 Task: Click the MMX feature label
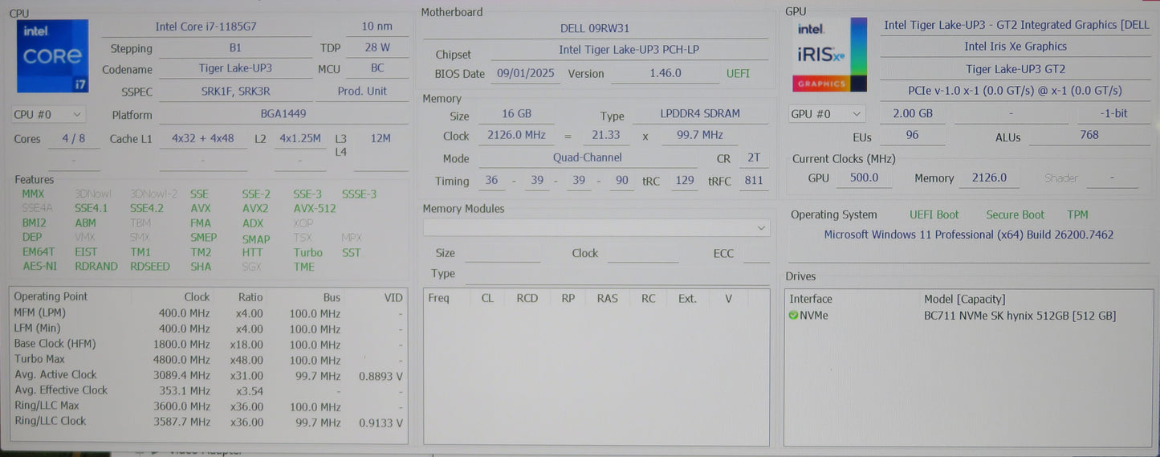(x=33, y=194)
